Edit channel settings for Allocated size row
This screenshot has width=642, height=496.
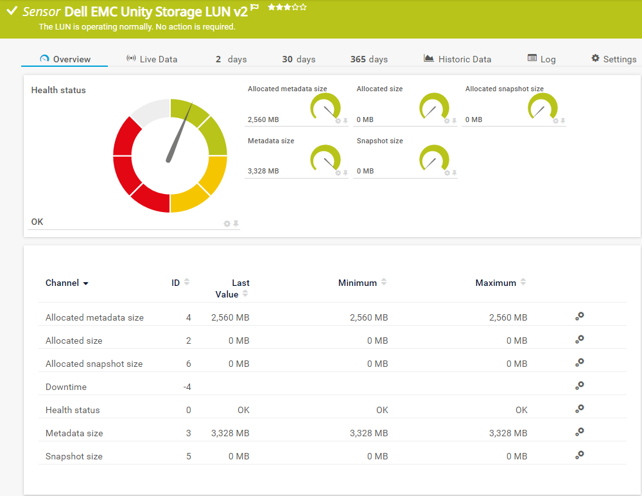(579, 339)
